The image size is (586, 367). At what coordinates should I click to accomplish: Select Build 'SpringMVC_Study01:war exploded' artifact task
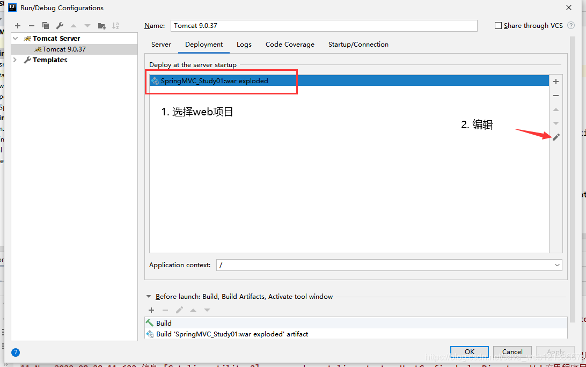pyautogui.click(x=356, y=334)
